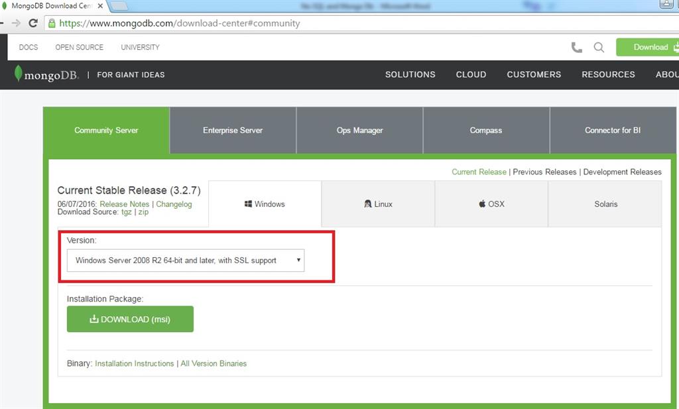Switch to Ops Manager tab
679x409 pixels.
pyautogui.click(x=360, y=131)
